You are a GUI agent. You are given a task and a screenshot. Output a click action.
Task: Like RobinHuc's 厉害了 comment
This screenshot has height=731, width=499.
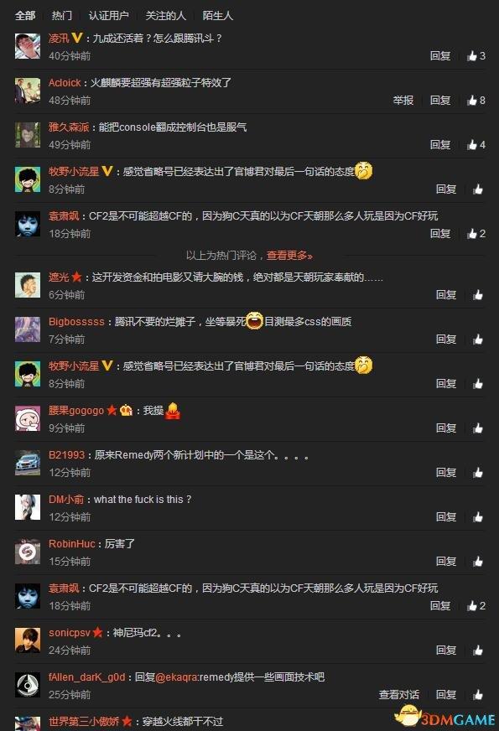(x=478, y=562)
